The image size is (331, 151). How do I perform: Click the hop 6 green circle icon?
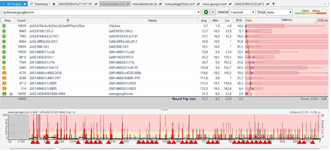coord(4,52)
